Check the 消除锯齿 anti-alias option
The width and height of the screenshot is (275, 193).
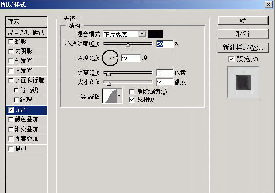(x=132, y=92)
